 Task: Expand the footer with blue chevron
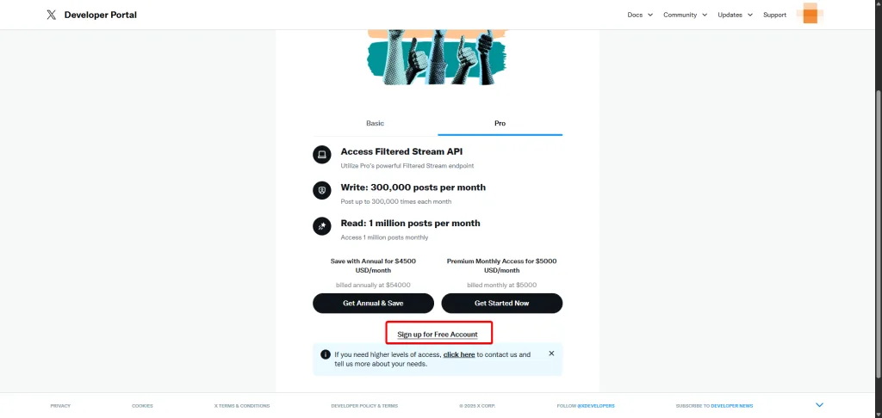click(820, 405)
